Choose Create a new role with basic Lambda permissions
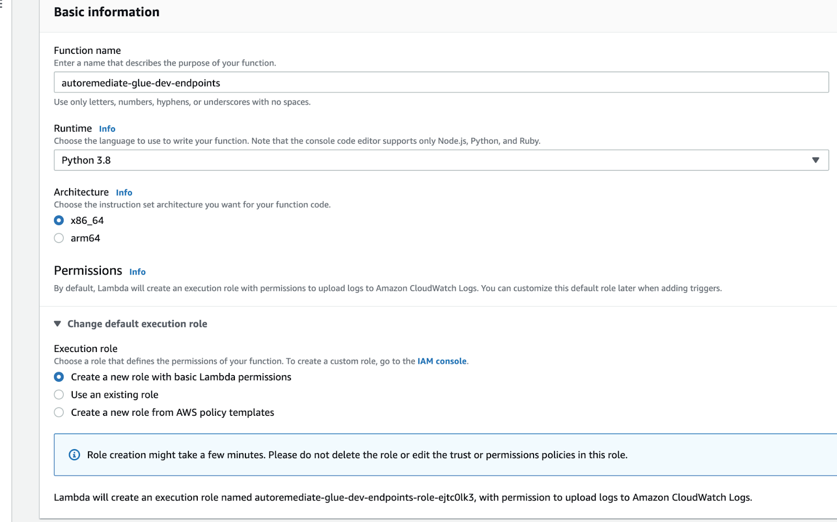Image resolution: width=837 pixels, height=522 pixels. [59, 377]
